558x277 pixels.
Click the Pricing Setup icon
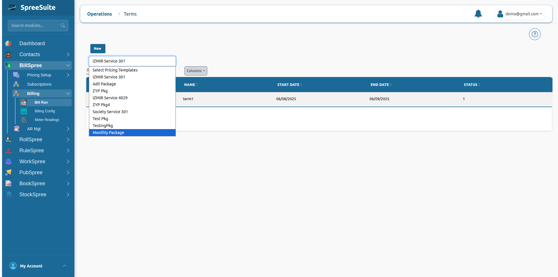tap(16, 75)
